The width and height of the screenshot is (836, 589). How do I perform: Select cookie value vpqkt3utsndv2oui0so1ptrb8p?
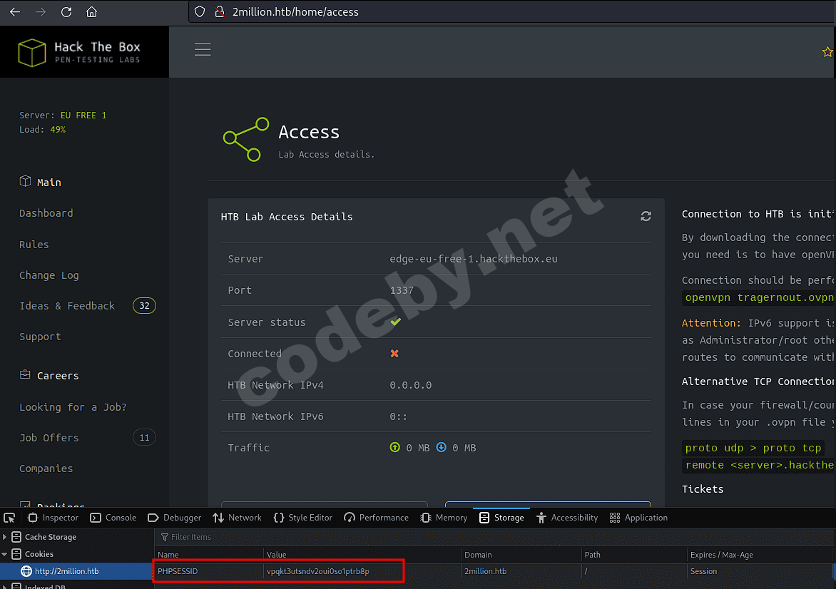[318, 571]
